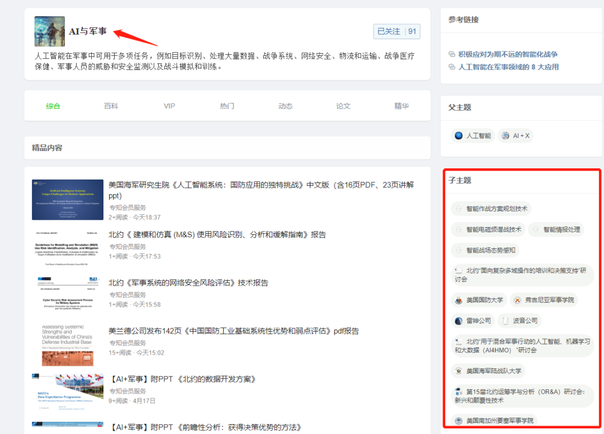
Task: Click icon on 智能电磁频谱战技术 chip
Action: coord(459,229)
